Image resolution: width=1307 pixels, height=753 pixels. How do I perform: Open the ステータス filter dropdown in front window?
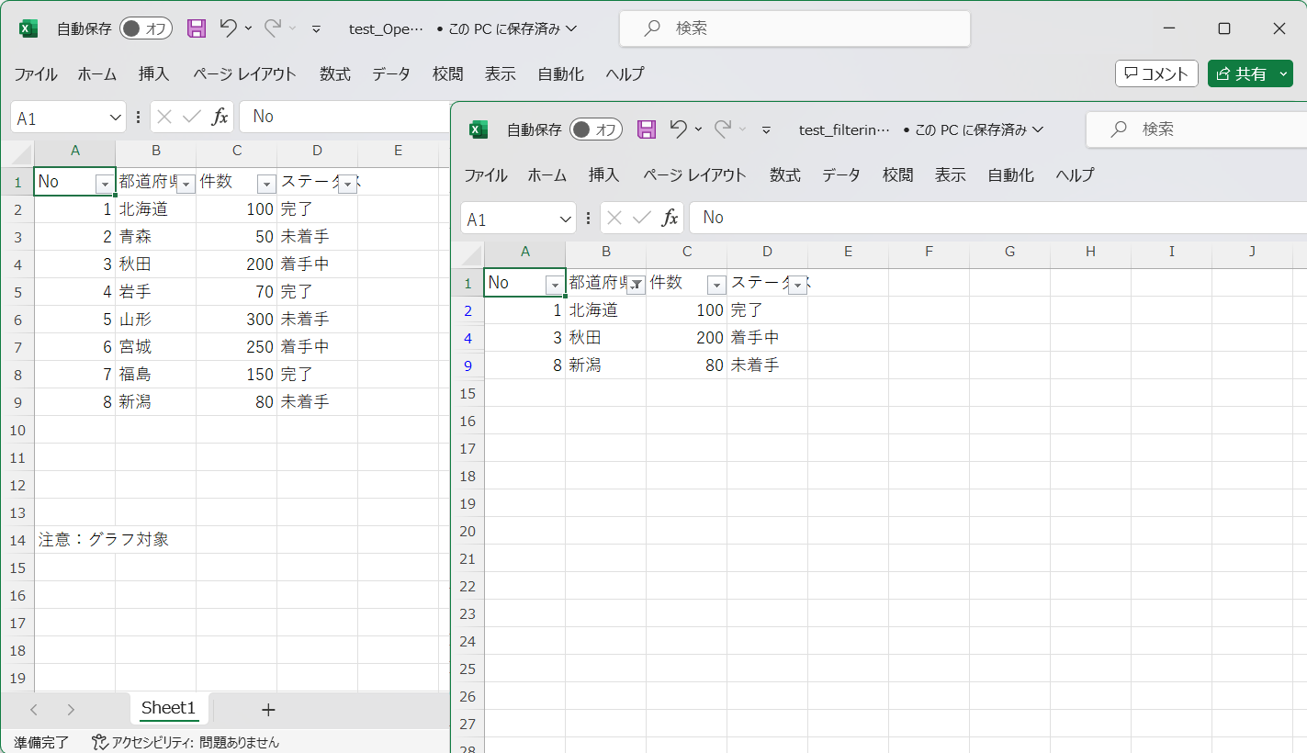(797, 286)
